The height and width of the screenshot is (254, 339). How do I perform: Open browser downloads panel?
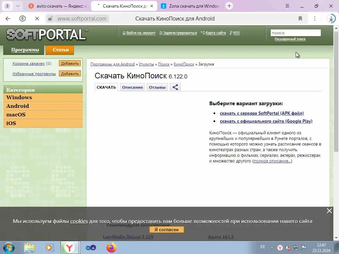pos(331,19)
